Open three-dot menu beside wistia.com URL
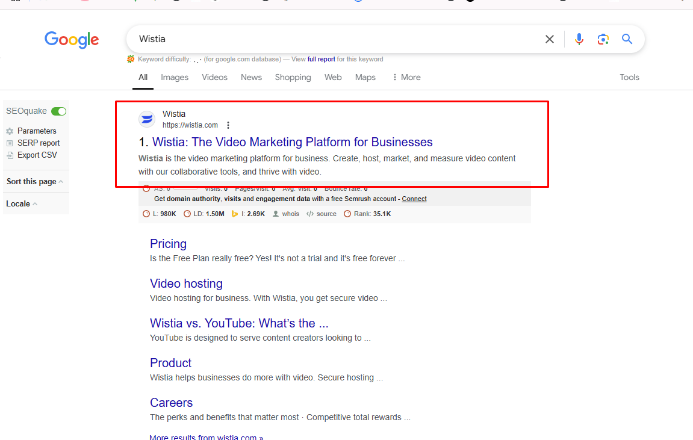This screenshot has width=693, height=440. (x=228, y=125)
